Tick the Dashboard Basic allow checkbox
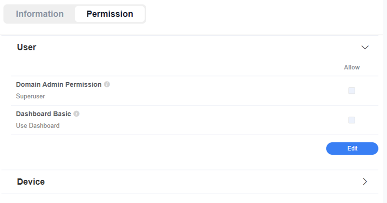Viewport: 387px width, 203px height. tap(352, 120)
